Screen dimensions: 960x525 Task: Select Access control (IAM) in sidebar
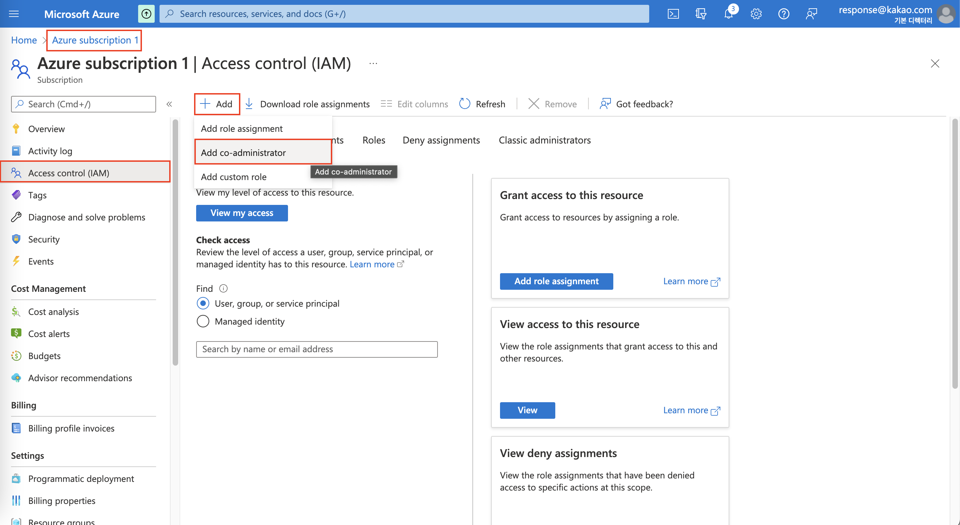click(85, 173)
